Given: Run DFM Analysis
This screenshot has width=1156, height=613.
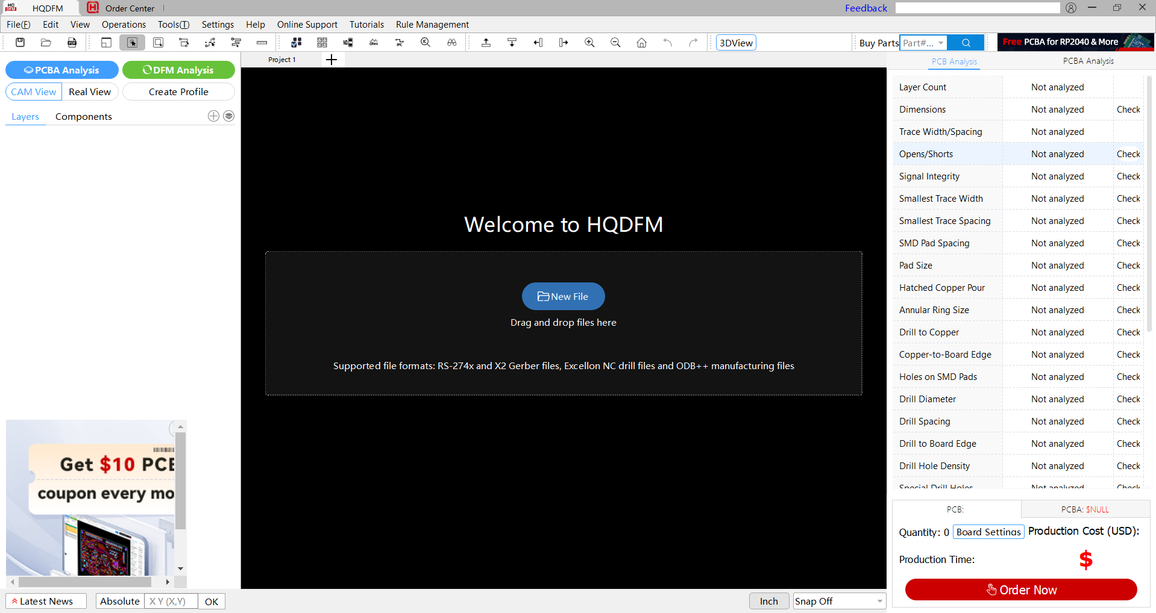Looking at the screenshot, I should click(178, 70).
